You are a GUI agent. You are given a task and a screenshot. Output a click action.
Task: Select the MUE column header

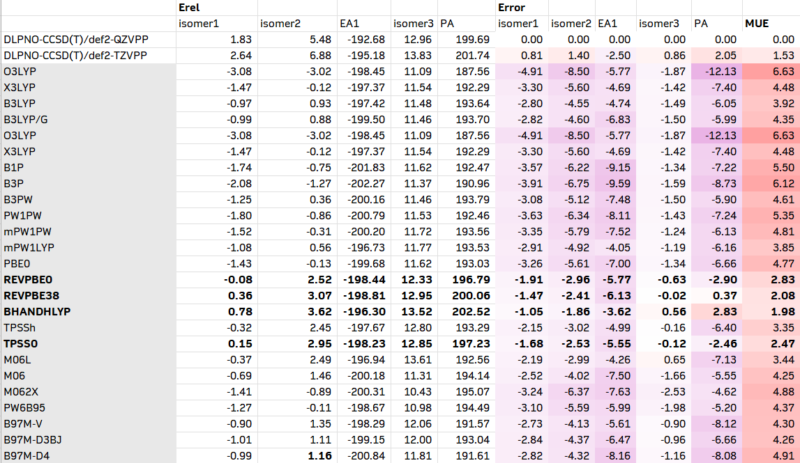click(x=757, y=24)
